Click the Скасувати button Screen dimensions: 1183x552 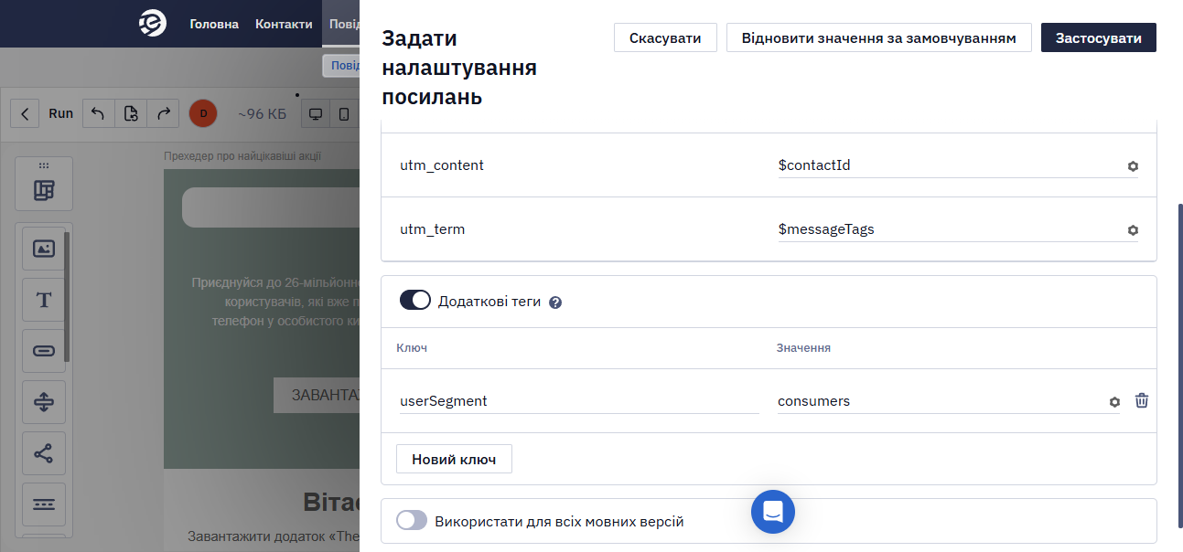[665, 37]
